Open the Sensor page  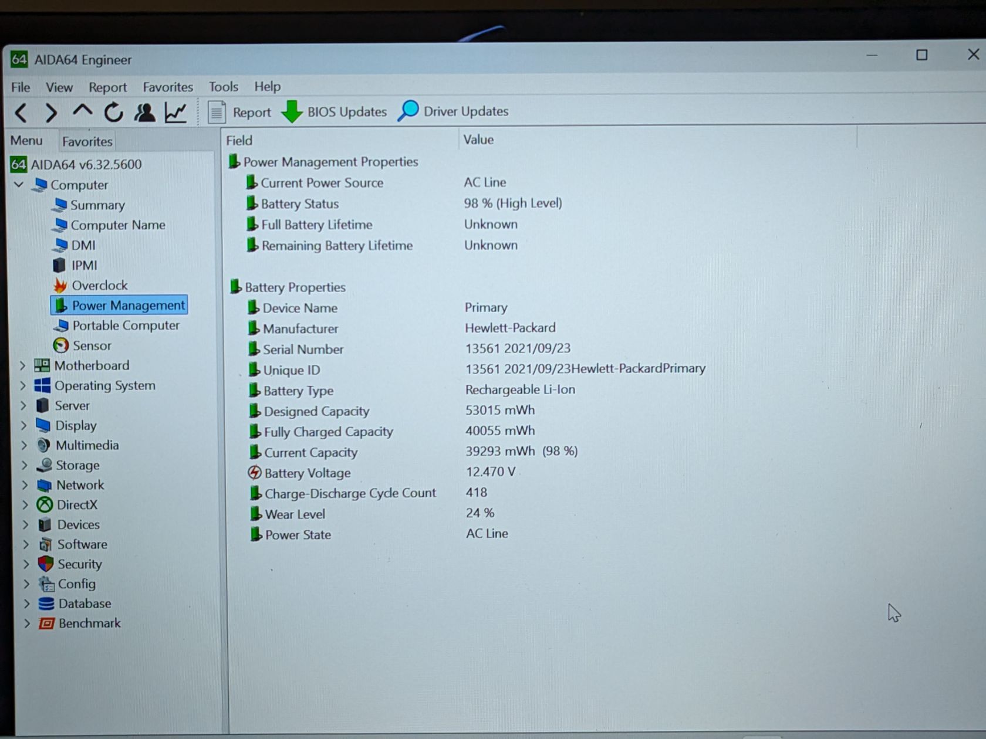pos(82,346)
